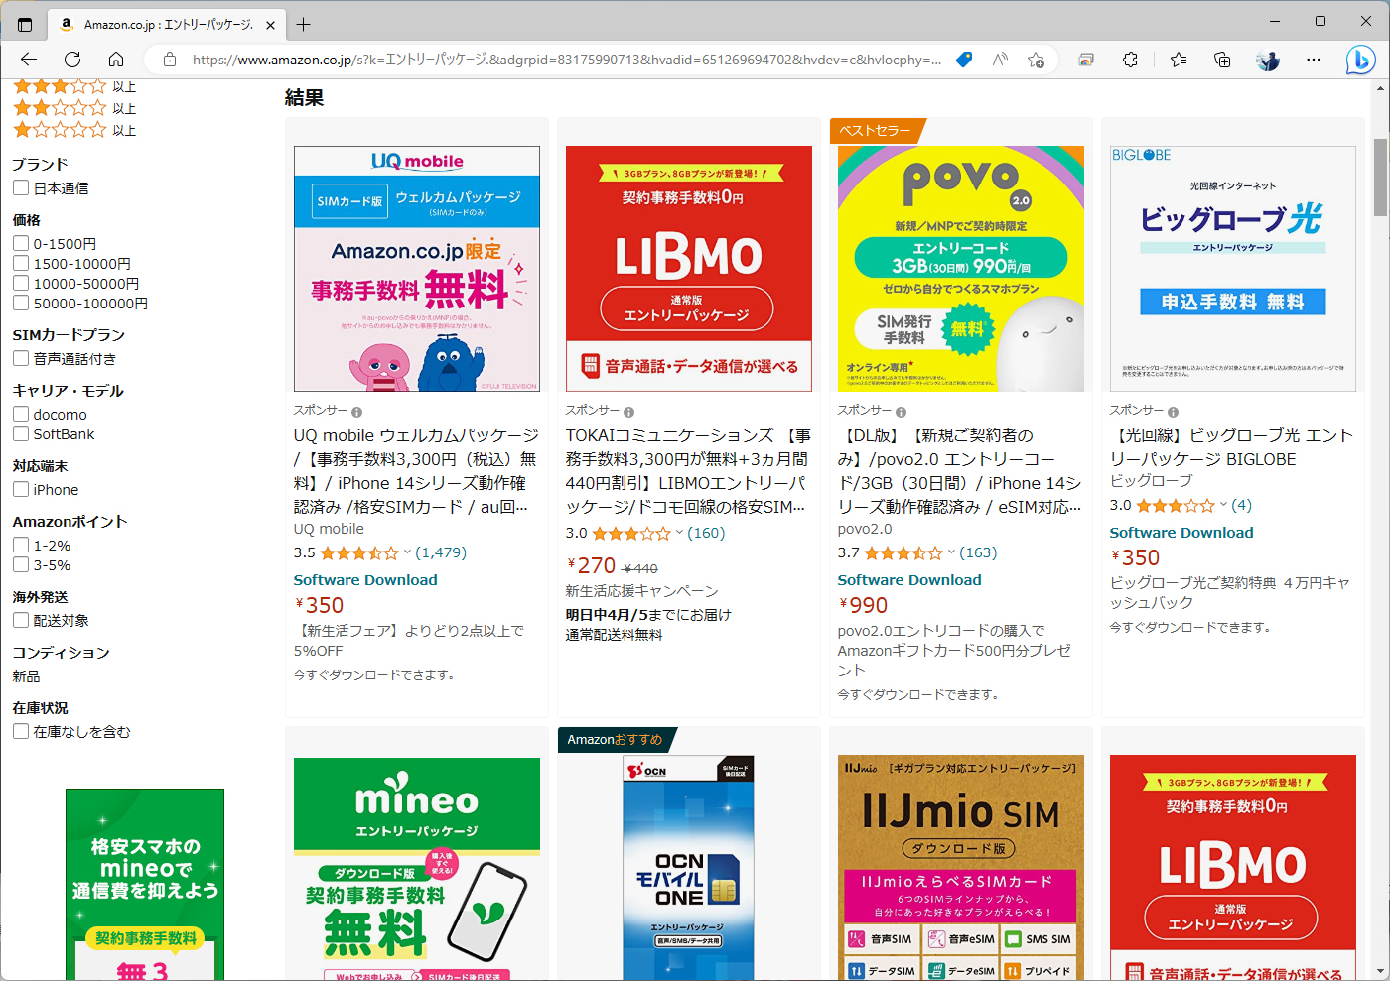Open ビッグローブ光 エントリーパッケージ product title
This screenshot has width=1390, height=981.
point(1231,447)
